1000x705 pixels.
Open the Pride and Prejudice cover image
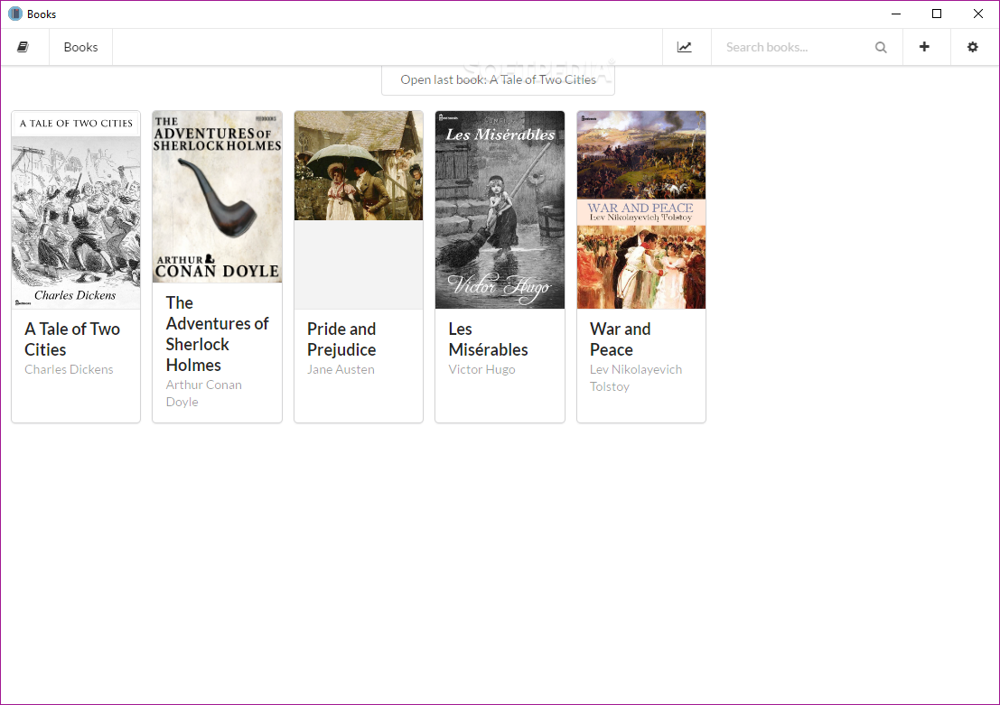(359, 166)
